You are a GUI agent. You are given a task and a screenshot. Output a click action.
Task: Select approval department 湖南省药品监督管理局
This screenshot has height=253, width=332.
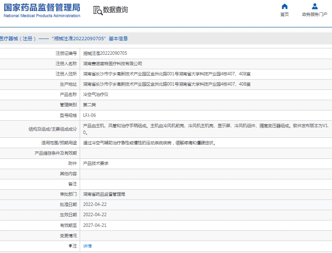click(104, 194)
